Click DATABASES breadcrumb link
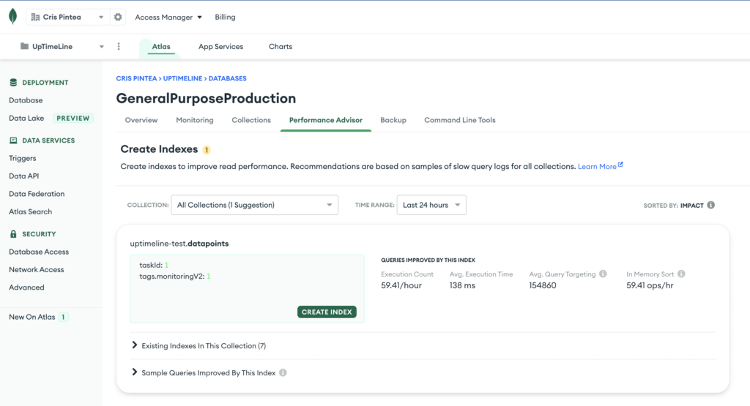The height and width of the screenshot is (406, 750). point(228,78)
